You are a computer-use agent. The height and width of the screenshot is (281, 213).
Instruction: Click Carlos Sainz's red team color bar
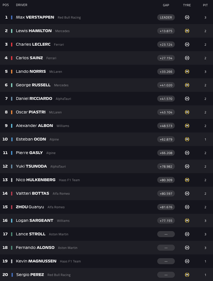(x=12, y=58)
